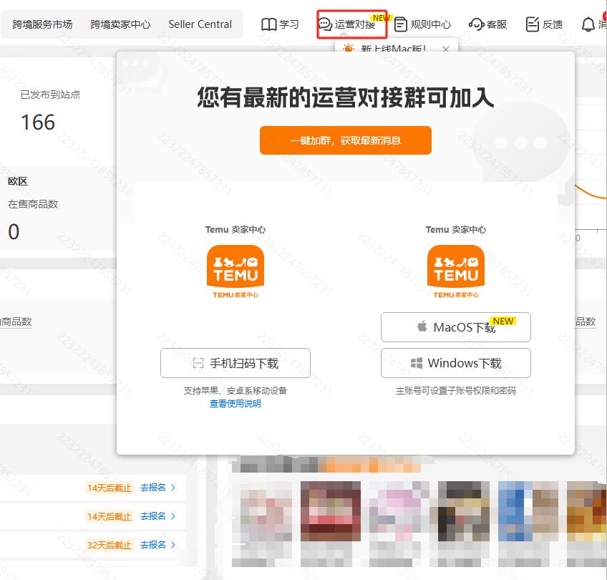The width and height of the screenshot is (607, 580).
Task: Switch to 跨境卖家中心 tab
Action: 120,24
